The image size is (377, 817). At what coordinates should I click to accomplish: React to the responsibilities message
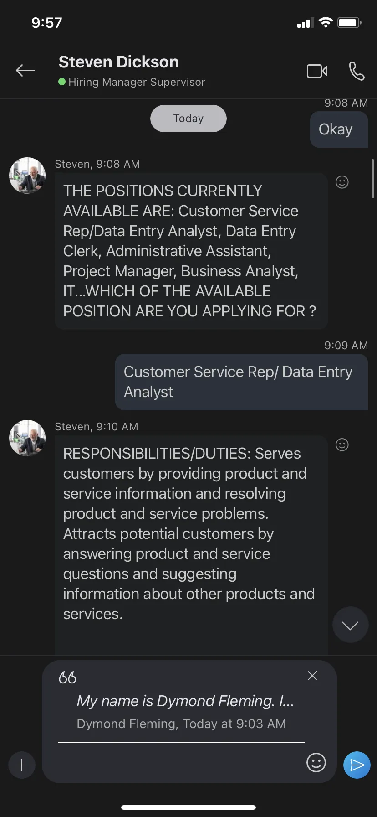point(342,445)
